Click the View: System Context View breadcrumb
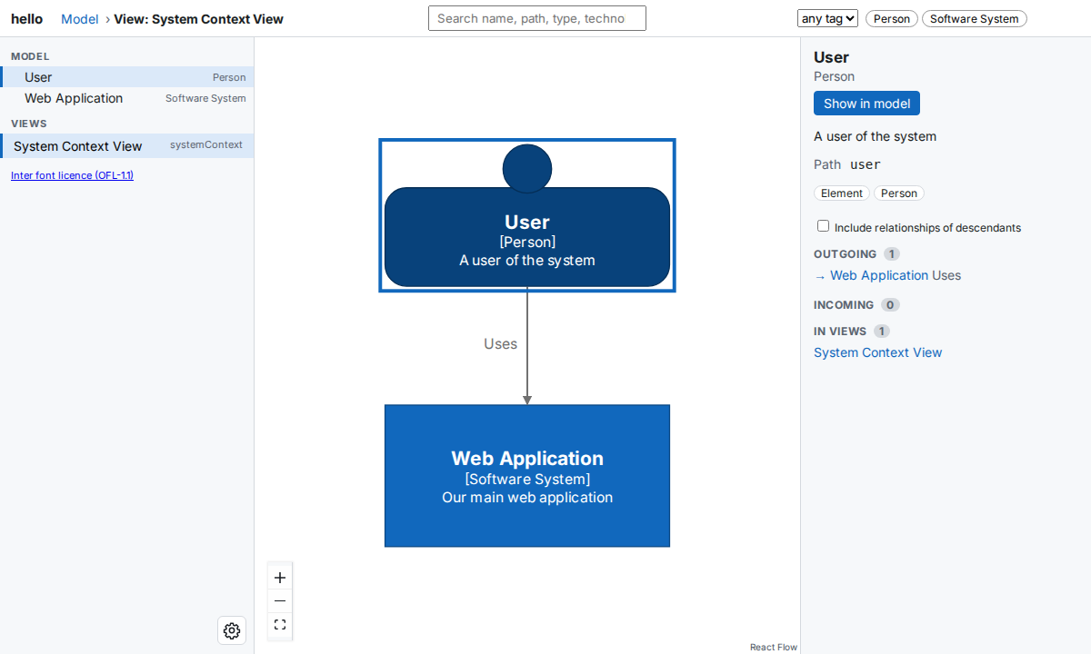 [x=198, y=19]
